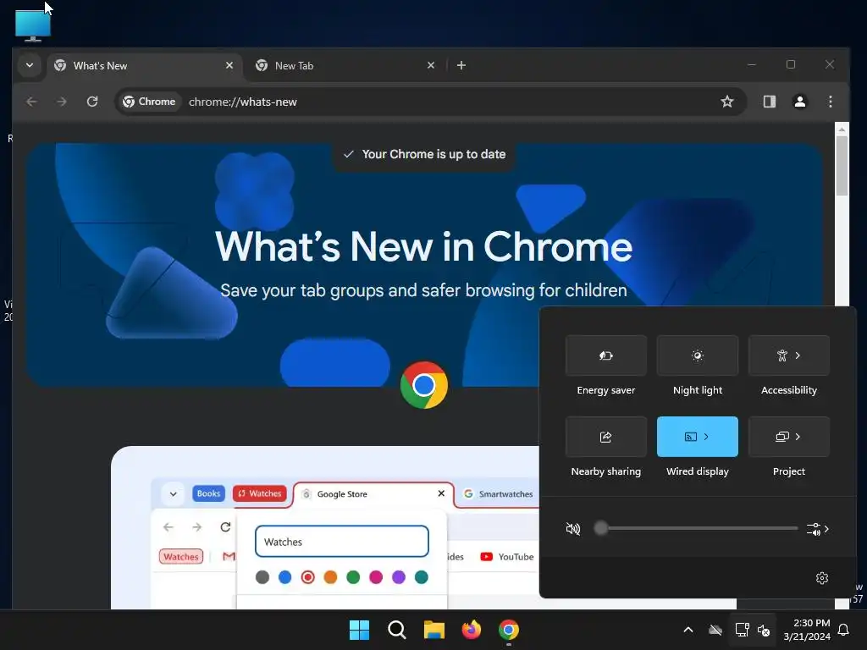Click the forward navigation arrow in Chrome

coord(62,102)
